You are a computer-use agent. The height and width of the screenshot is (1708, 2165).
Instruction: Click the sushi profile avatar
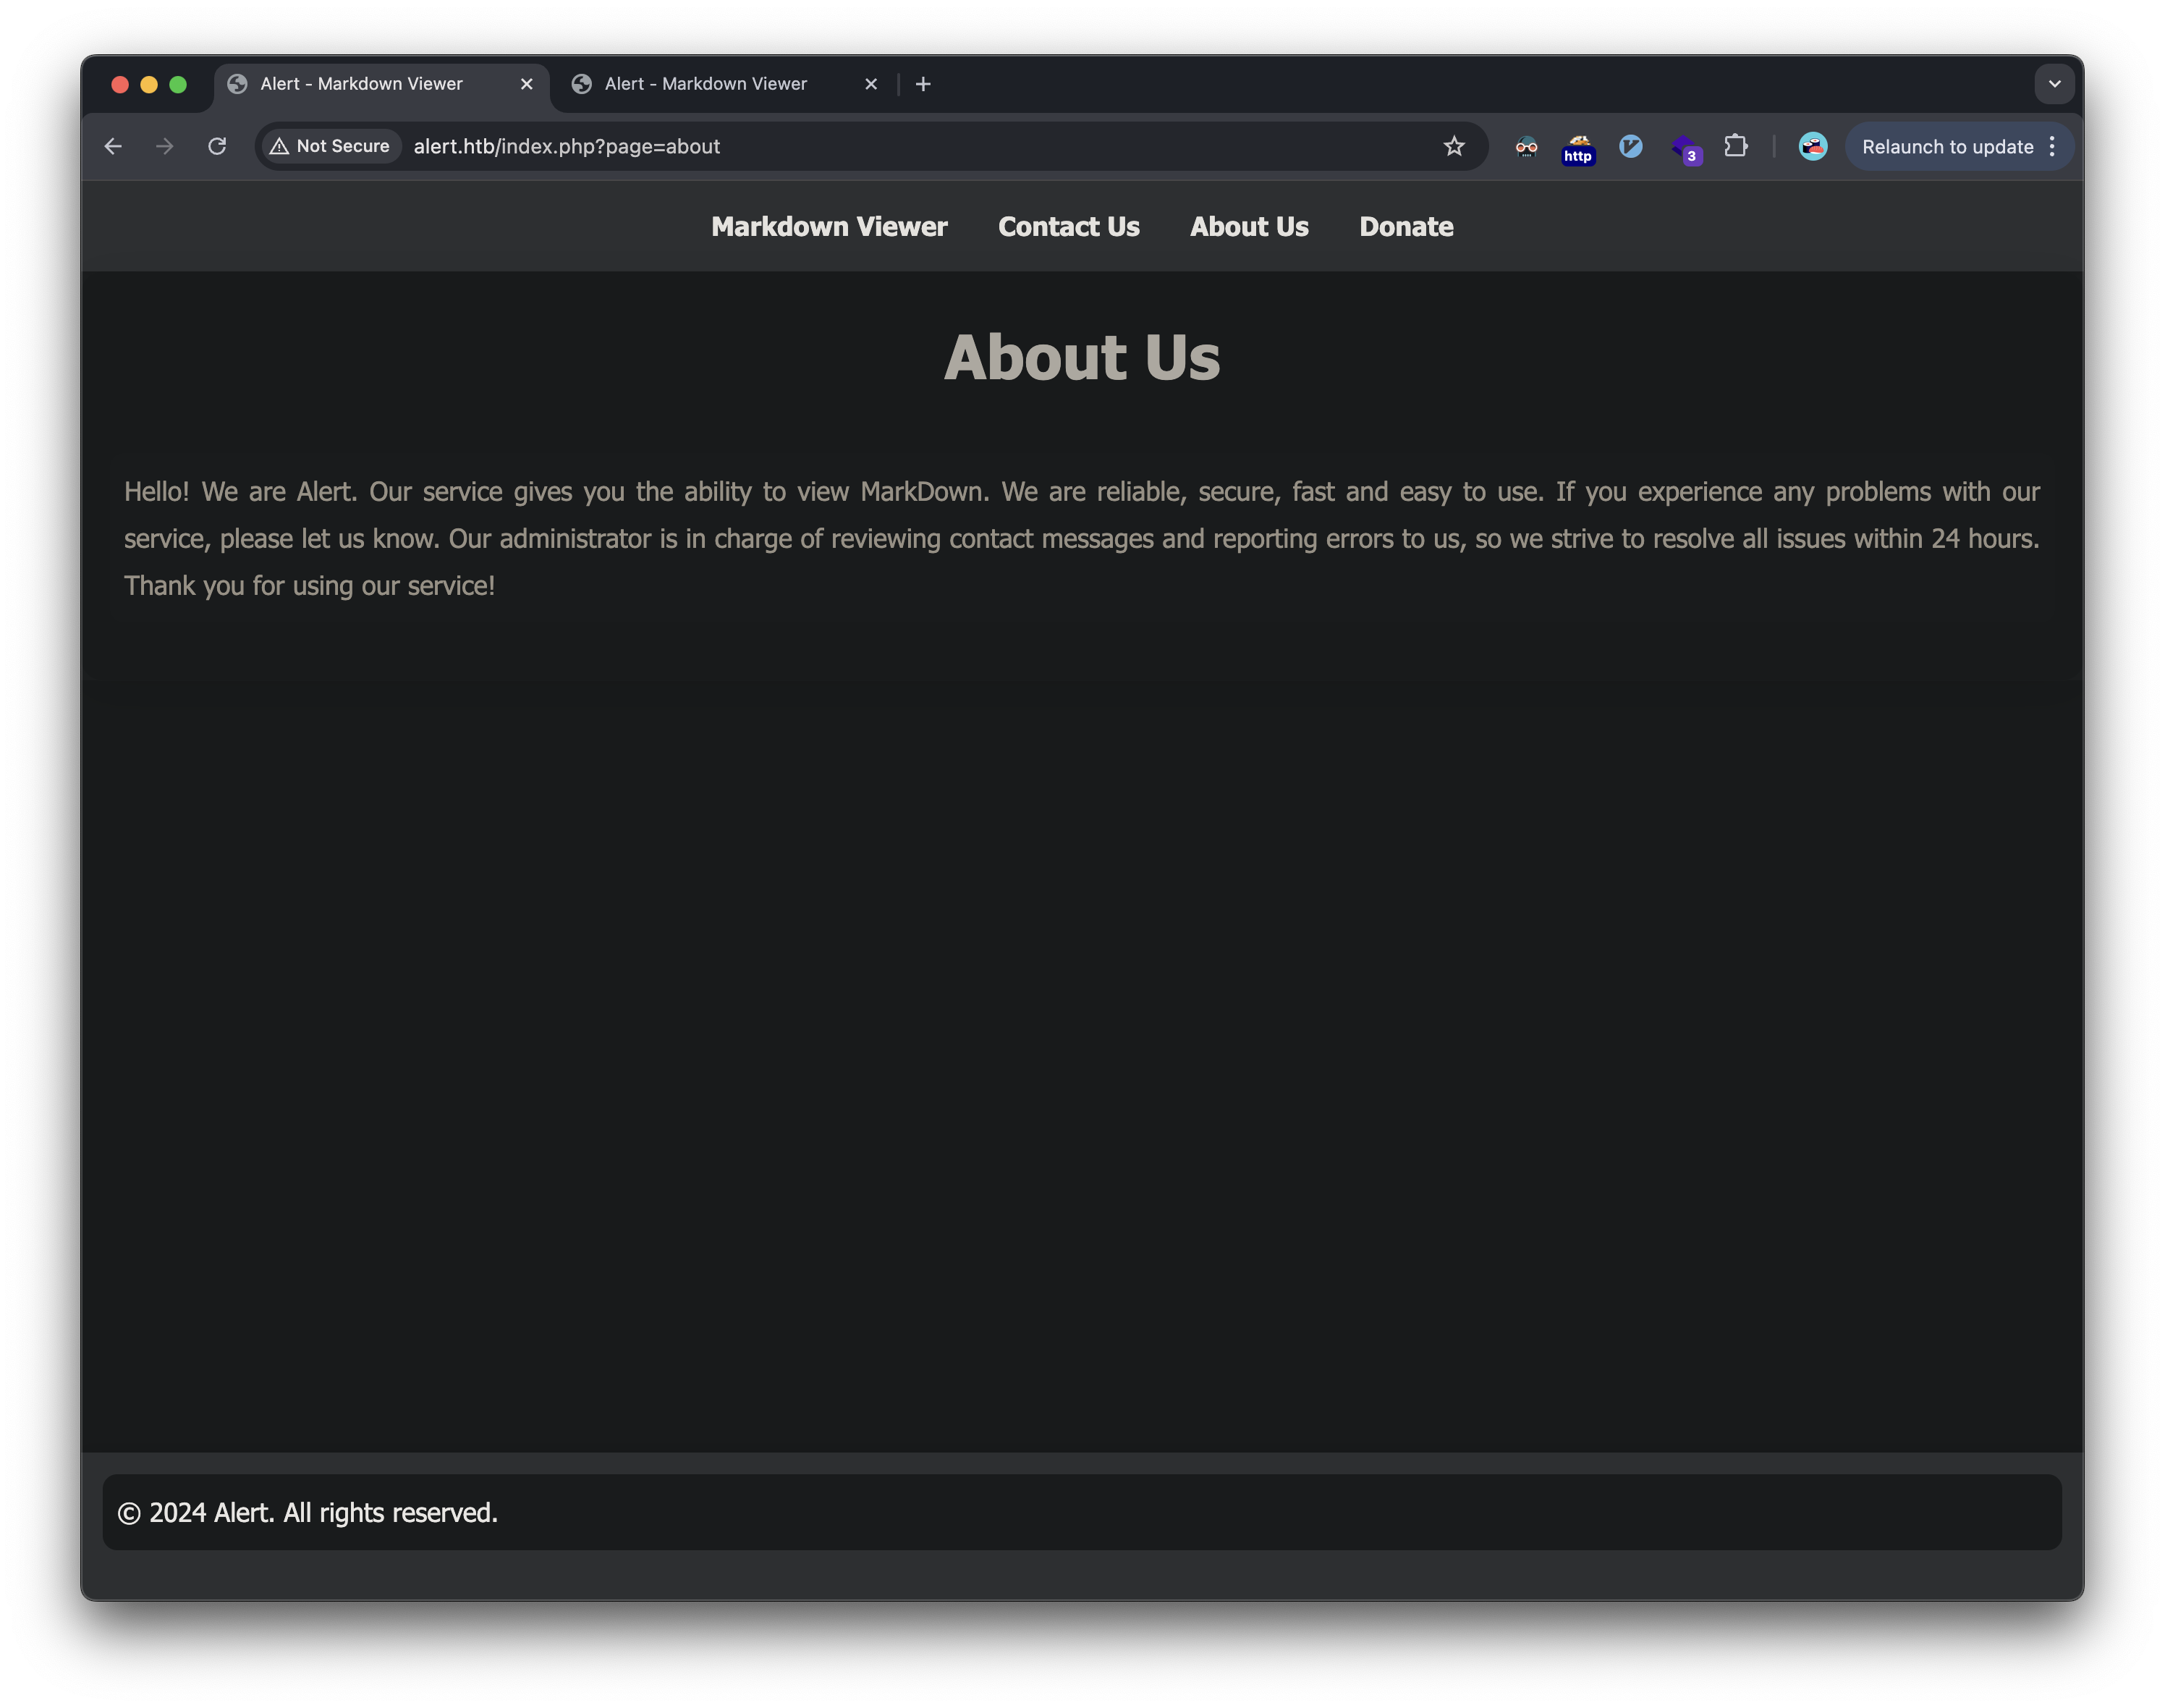1812,146
